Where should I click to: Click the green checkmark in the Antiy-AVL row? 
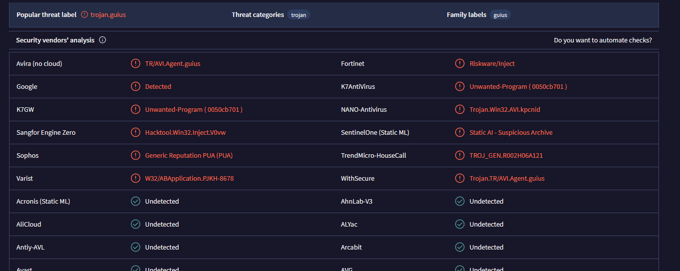click(x=135, y=247)
